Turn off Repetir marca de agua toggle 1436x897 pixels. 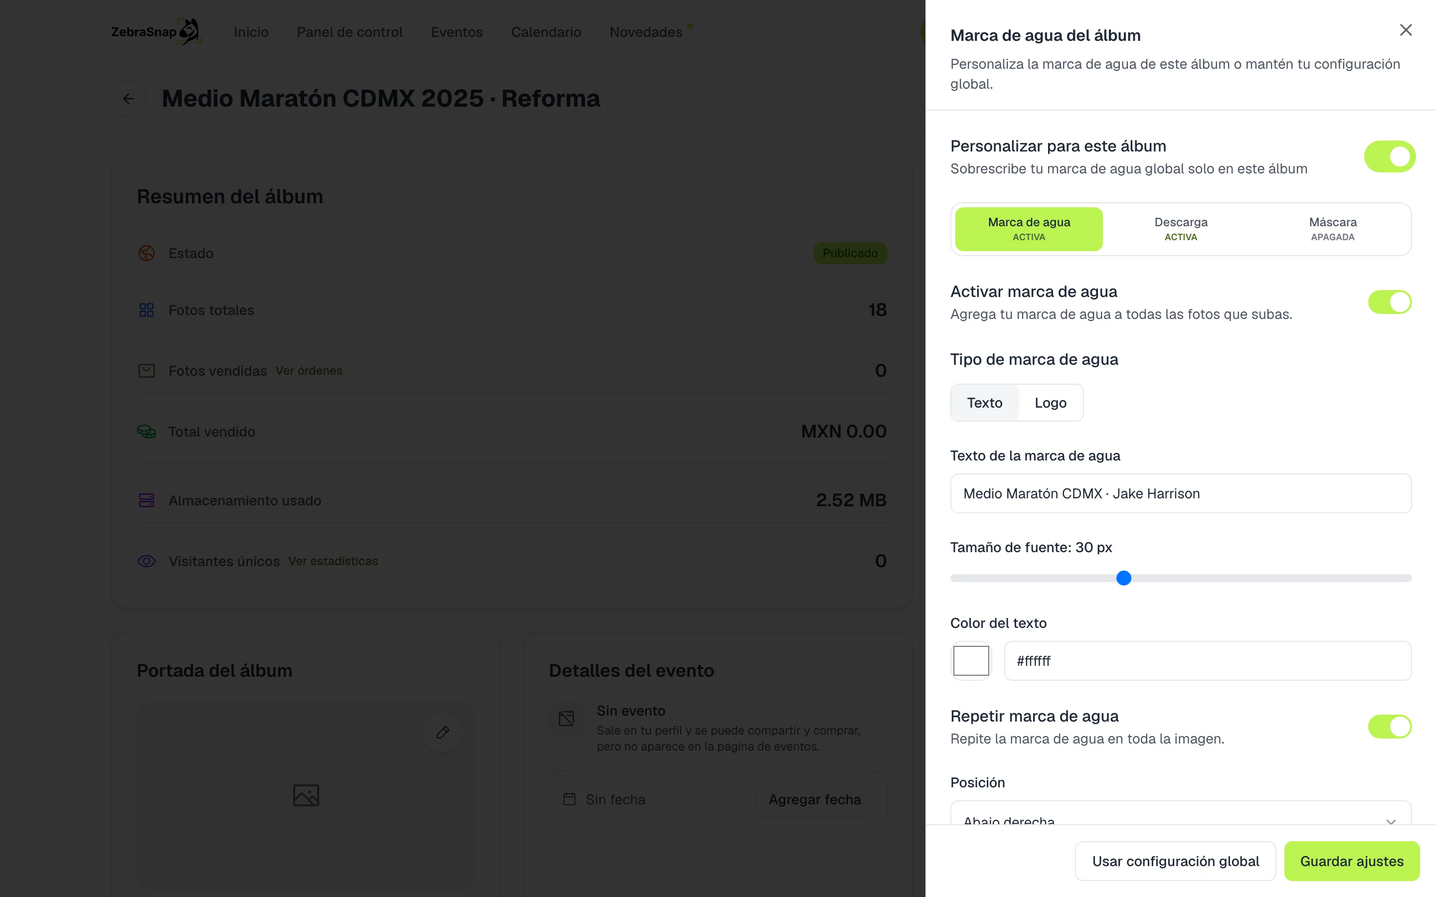[x=1390, y=726]
